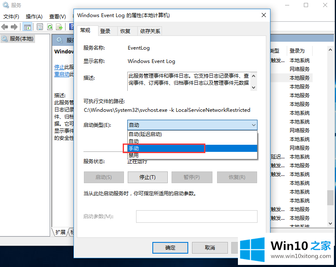
Task: Click description box scroll up arrow
Action: [253, 76]
